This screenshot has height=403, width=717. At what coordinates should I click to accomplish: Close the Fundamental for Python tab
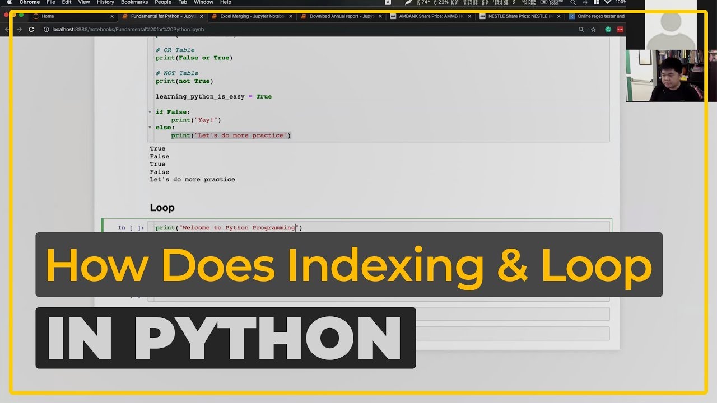[201, 16]
